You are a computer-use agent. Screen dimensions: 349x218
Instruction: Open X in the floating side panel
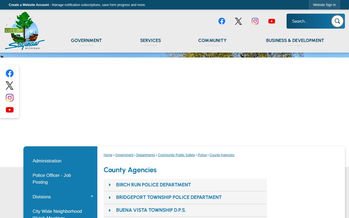click(x=10, y=86)
